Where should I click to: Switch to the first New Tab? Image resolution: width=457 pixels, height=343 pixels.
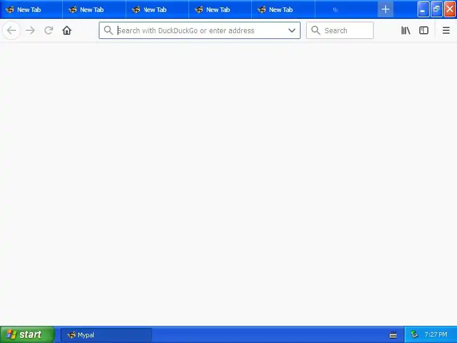31,10
